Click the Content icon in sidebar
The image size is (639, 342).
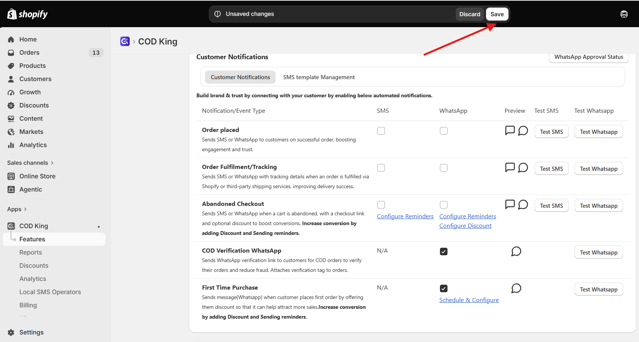click(11, 118)
